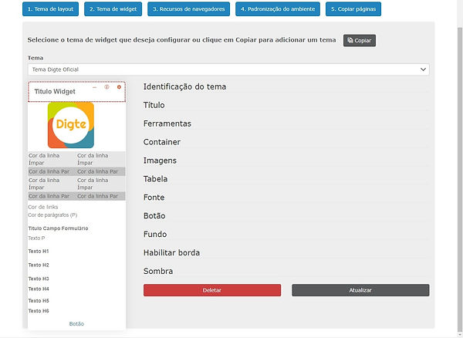Click the Texto P sample
This screenshot has width=463, height=338.
pos(36,238)
